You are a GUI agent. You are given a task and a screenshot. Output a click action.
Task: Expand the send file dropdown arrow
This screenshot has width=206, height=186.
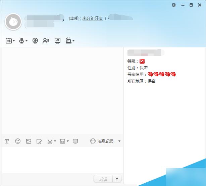pyautogui.click(x=14, y=41)
